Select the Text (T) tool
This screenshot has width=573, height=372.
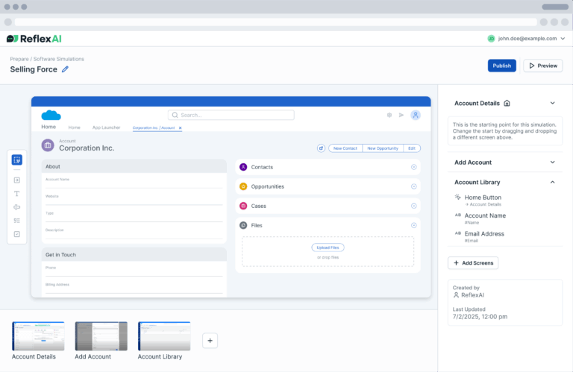[17, 194]
